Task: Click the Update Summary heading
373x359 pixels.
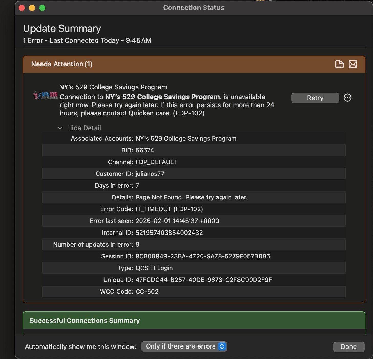Action: (x=62, y=28)
